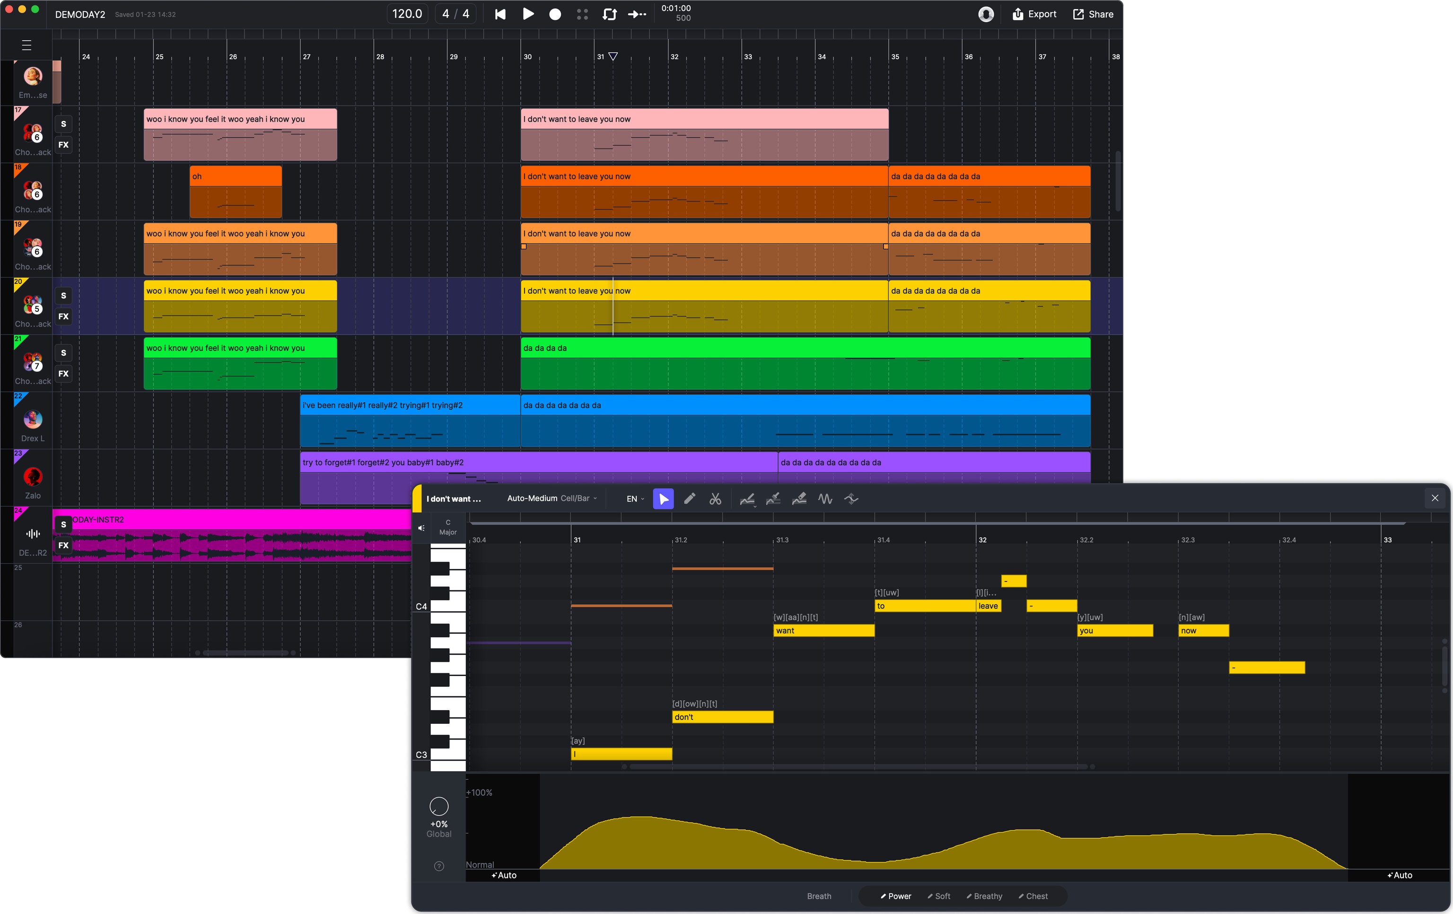Select the pointer tool in the piano roll toolbar

[663, 499]
